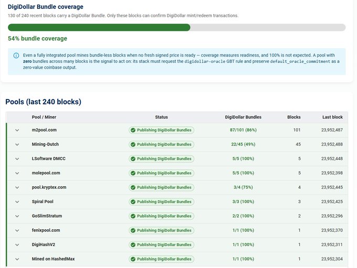Click the digidollar-oracle code text
357x268 pixels.
(x=205, y=61)
